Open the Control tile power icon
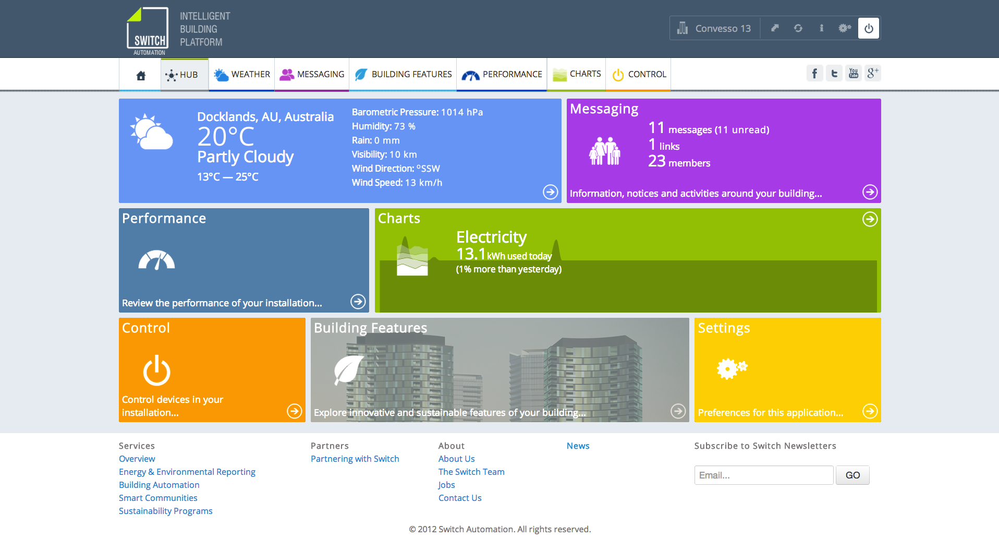 click(156, 370)
